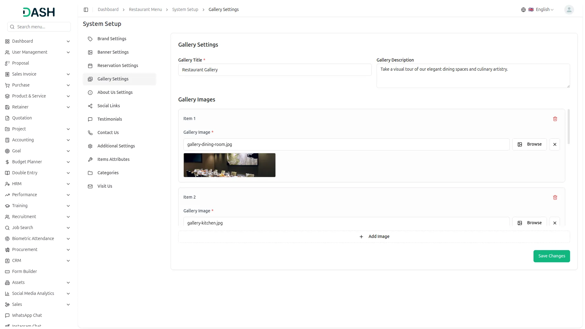Viewport: 585px width, 329px height.
Task: Click the Contact Us phone icon
Action: click(90, 133)
